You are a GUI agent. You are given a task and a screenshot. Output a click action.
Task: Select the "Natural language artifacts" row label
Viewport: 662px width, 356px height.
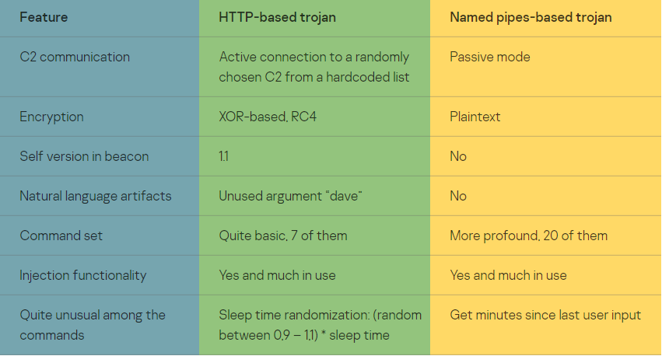[95, 196]
